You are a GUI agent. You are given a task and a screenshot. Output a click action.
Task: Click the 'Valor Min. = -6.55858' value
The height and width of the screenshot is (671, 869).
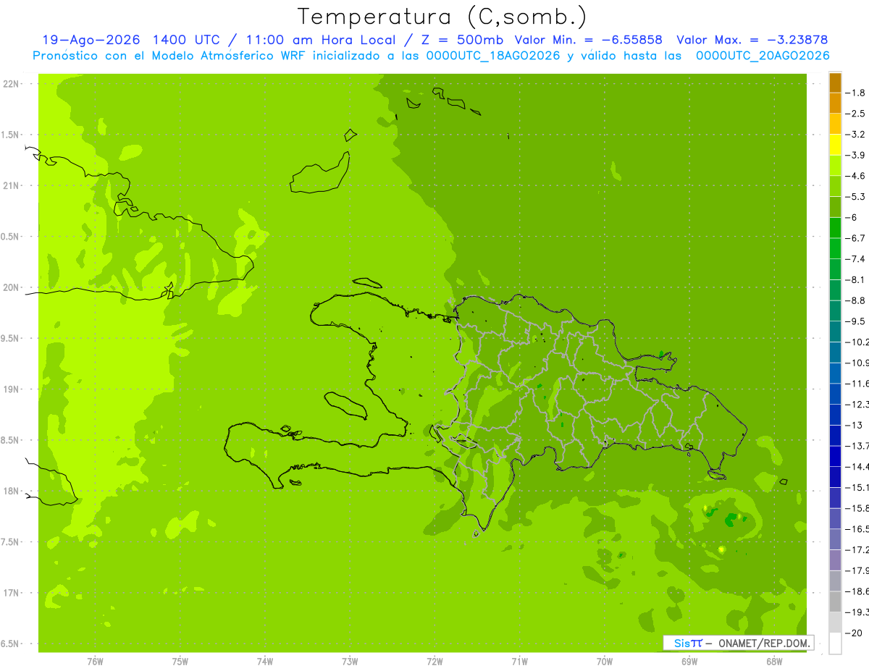[588, 40]
